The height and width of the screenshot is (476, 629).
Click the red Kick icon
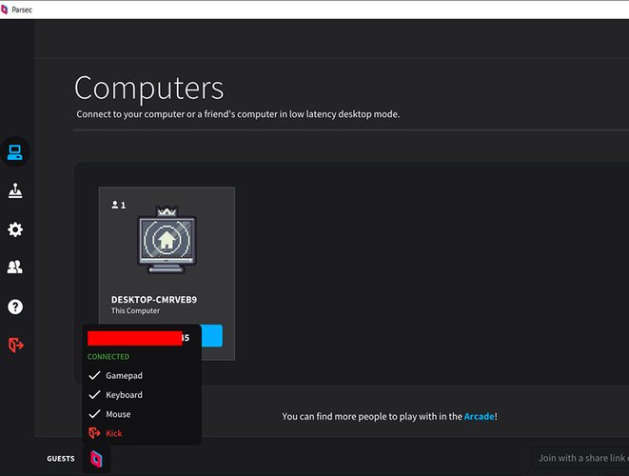tap(94, 433)
